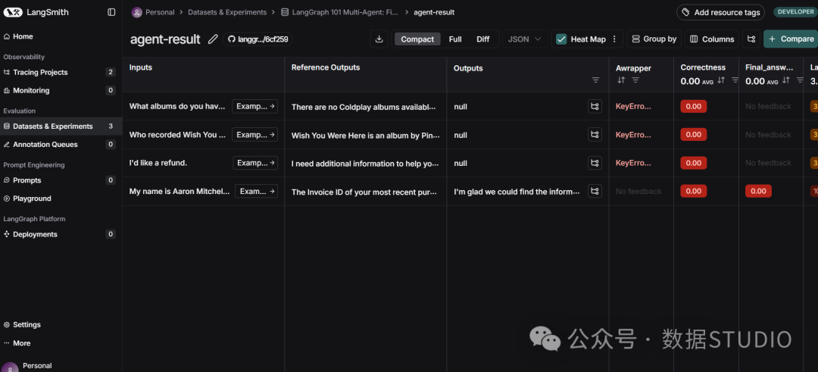Sort the Final_answer column
Viewport: 818px width, 372px height.
[x=785, y=80]
